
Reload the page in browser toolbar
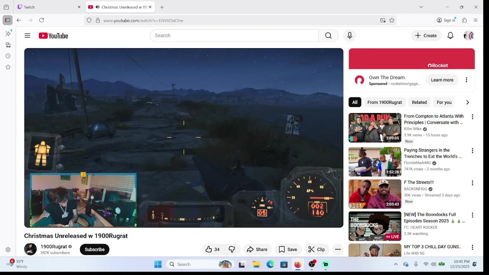pyautogui.click(x=42, y=20)
